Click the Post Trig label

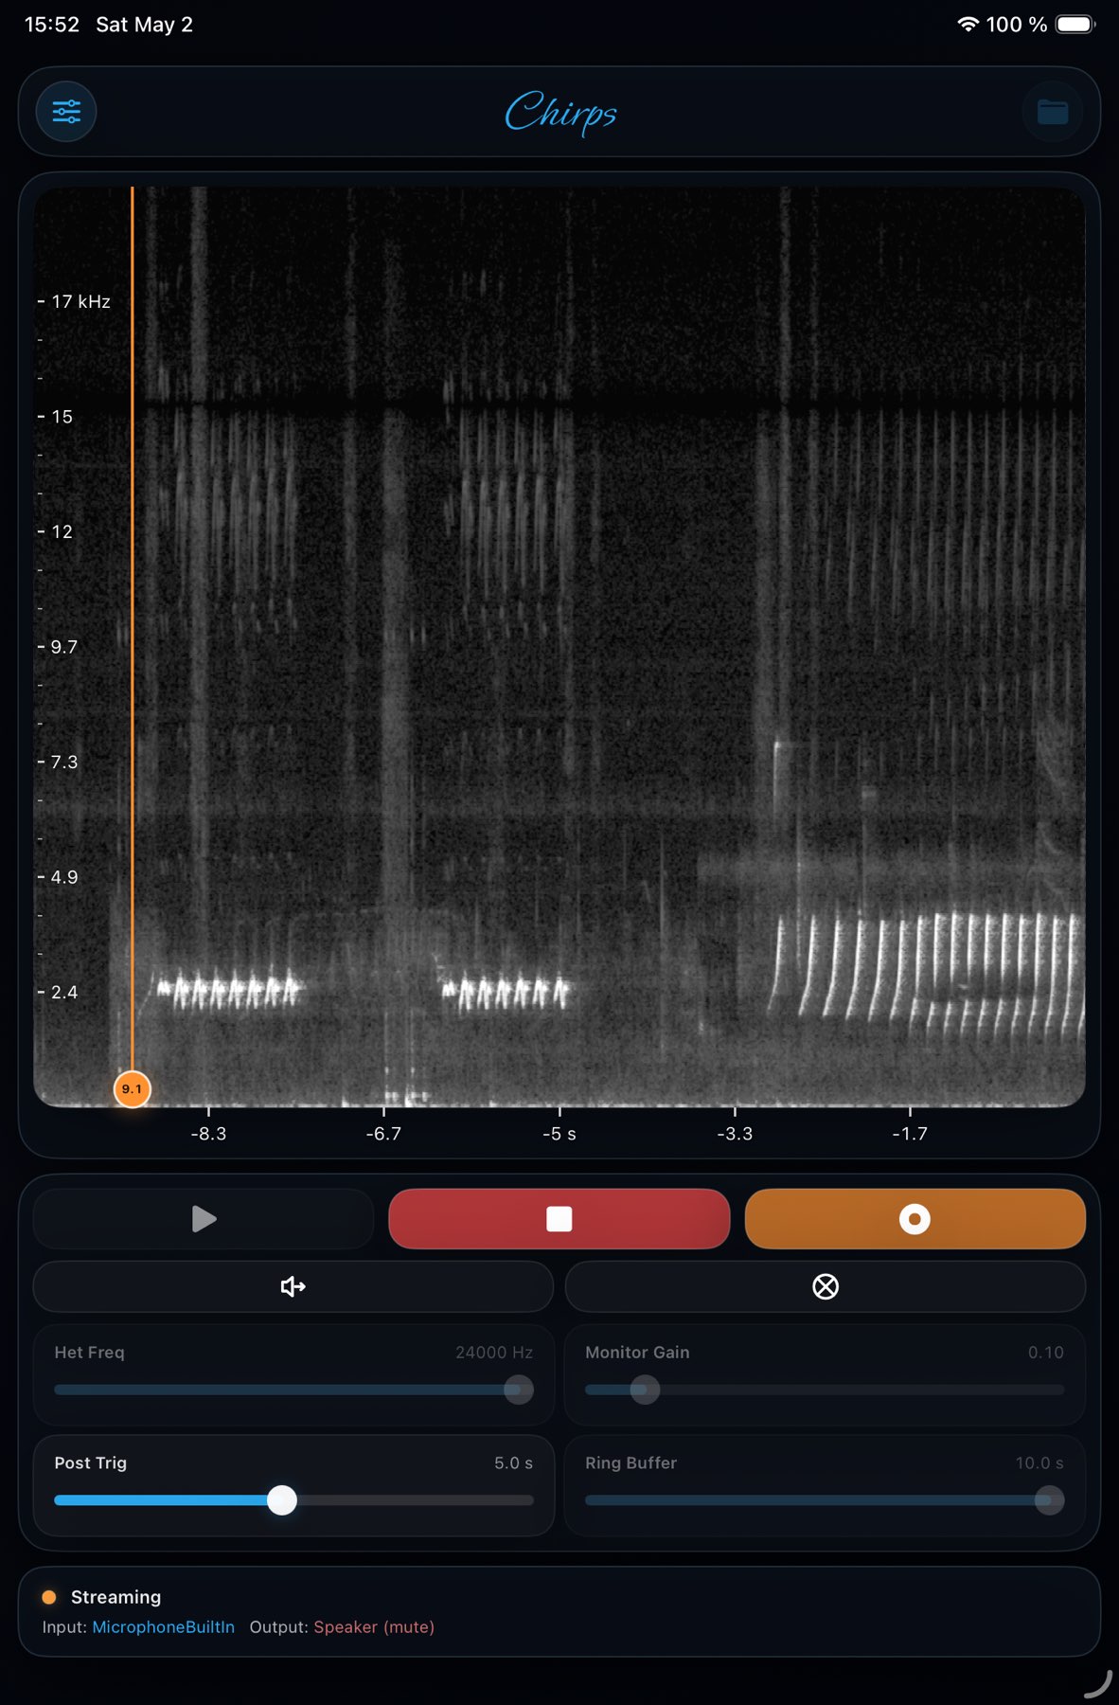click(90, 1463)
